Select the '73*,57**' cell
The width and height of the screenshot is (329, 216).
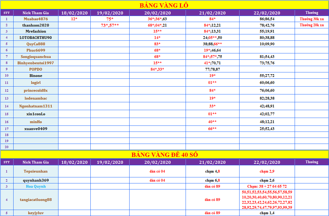pos(110,25)
